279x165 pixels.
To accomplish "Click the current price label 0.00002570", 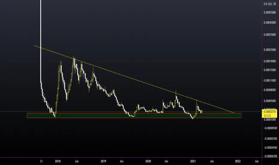I will pyautogui.click(x=269, y=112).
